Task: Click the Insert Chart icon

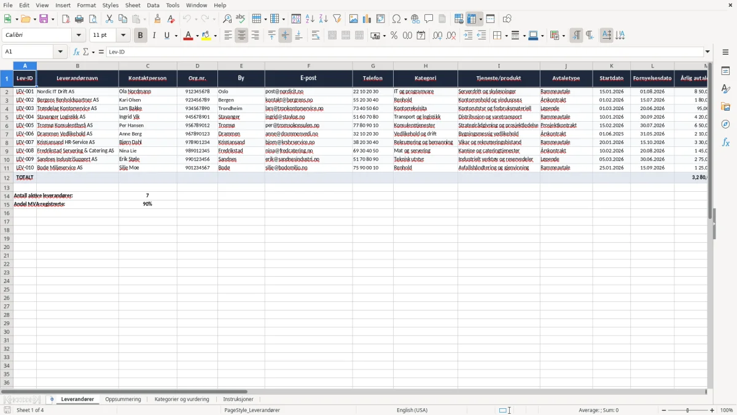Action: (x=367, y=19)
